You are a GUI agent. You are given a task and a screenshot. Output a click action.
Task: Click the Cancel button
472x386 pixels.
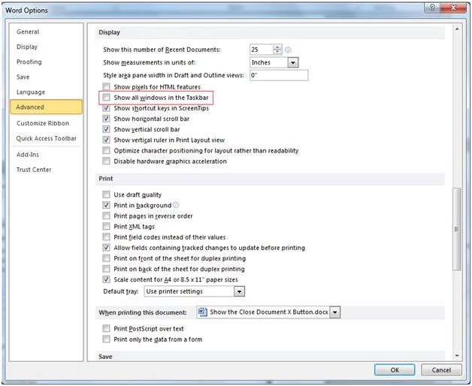[441, 369]
